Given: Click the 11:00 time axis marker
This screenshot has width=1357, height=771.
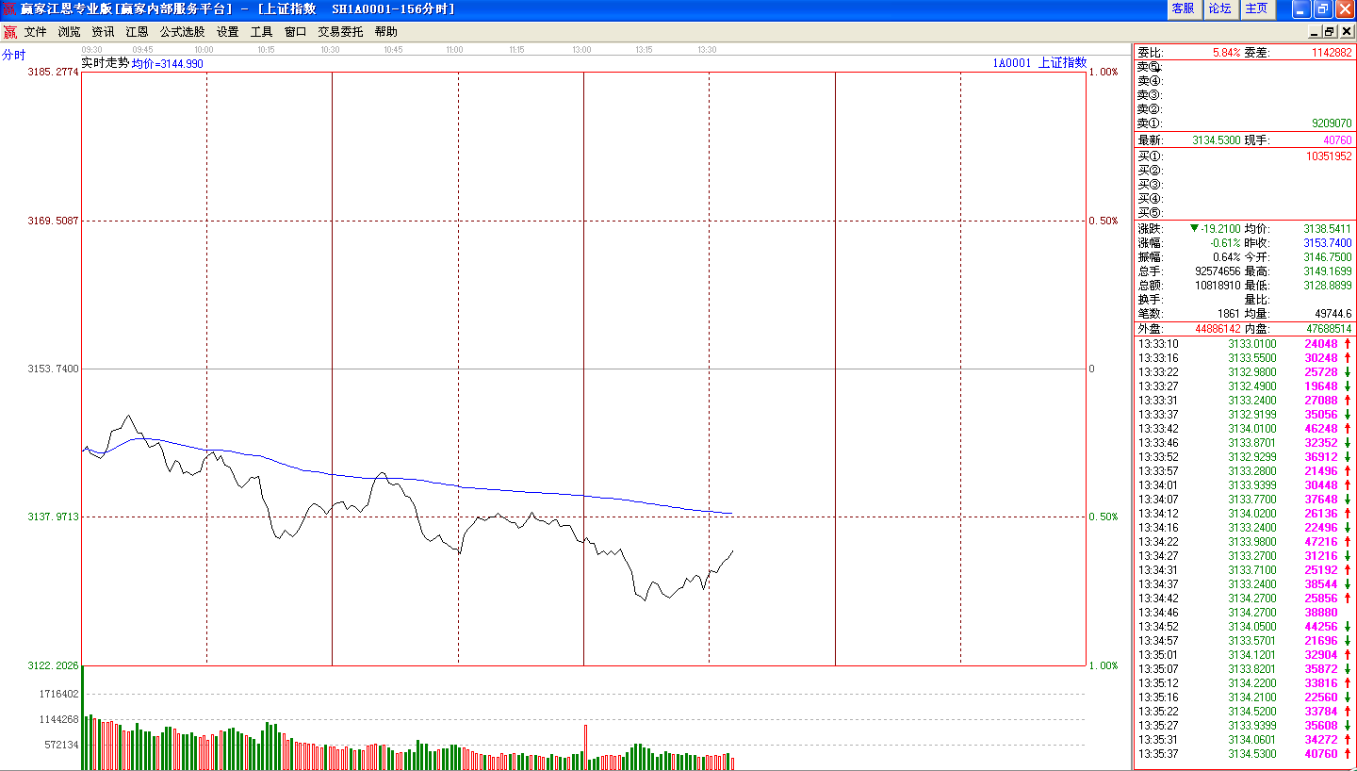Looking at the screenshot, I should pos(455,49).
